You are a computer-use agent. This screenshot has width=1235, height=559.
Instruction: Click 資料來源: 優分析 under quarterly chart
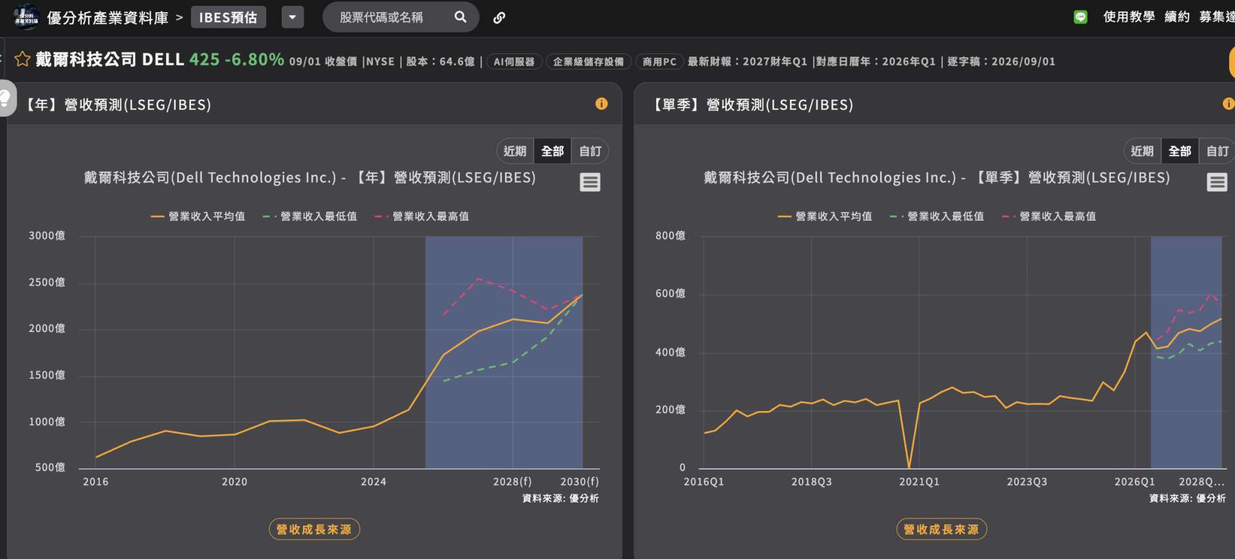pyautogui.click(x=1187, y=499)
